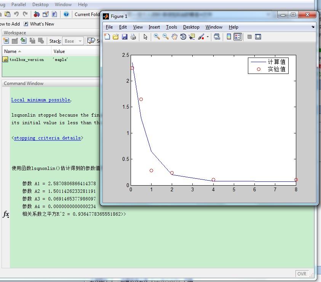Click OVR indicator in status bar
This screenshot has width=321, height=282.
tap(302, 274)
